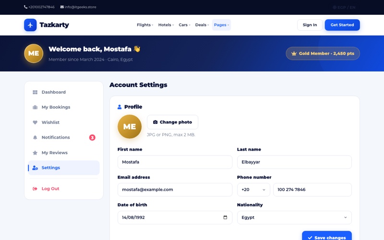Open the Nationality dropdown showing Egypt

294,217
